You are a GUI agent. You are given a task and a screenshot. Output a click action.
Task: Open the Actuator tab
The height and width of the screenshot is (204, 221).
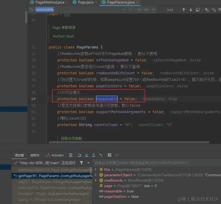(x=55, y=155)
